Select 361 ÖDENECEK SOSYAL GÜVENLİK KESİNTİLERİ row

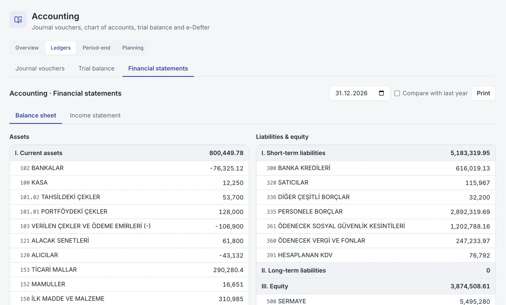pos(376,227)
